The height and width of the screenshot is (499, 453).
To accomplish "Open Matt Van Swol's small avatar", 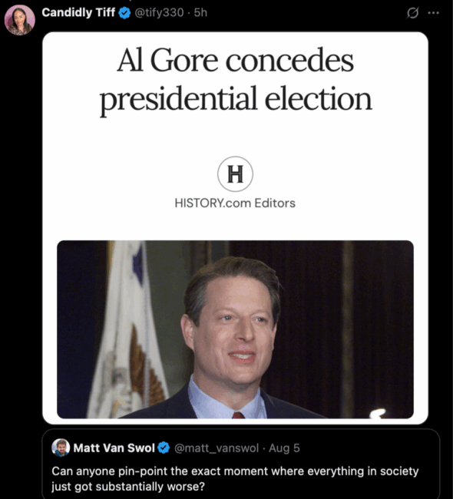I will coord(61,448).
